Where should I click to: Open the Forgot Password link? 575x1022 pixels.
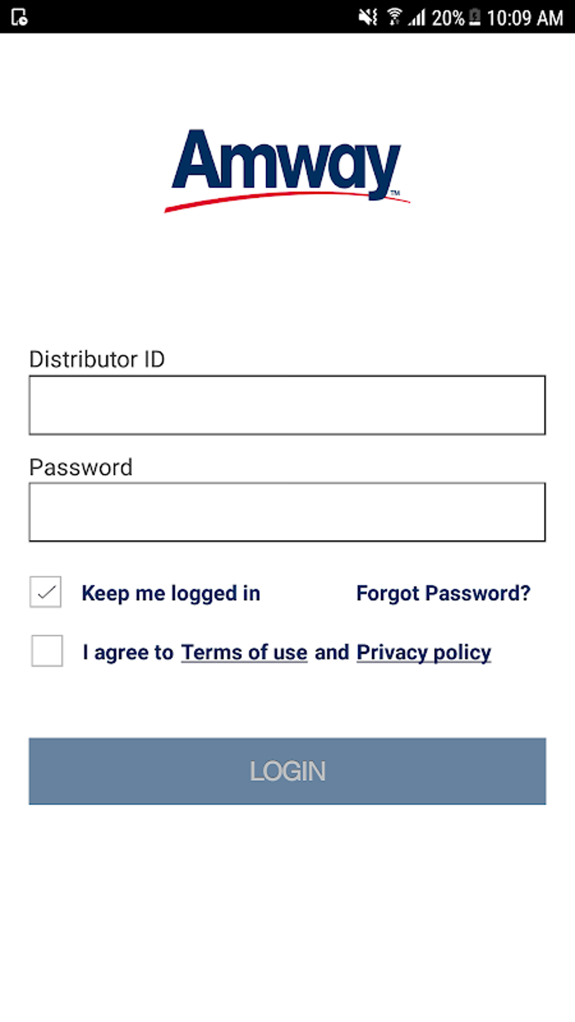443,593
